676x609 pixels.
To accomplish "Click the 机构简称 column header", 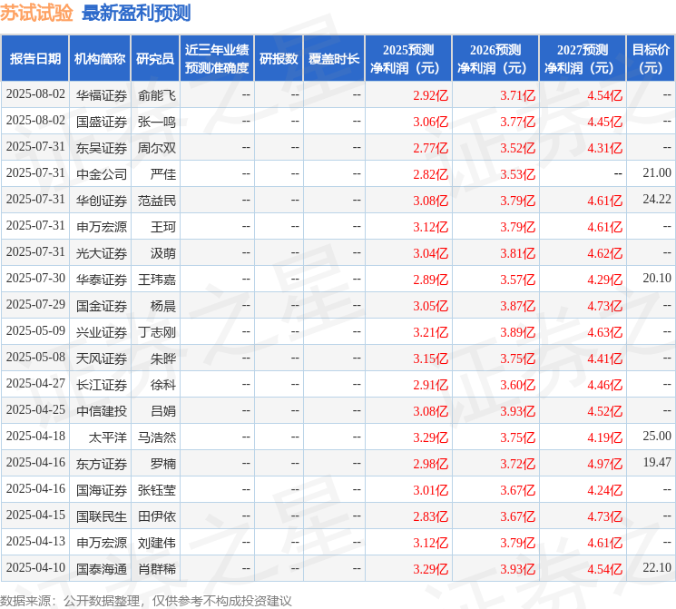I will coord(100,59).
